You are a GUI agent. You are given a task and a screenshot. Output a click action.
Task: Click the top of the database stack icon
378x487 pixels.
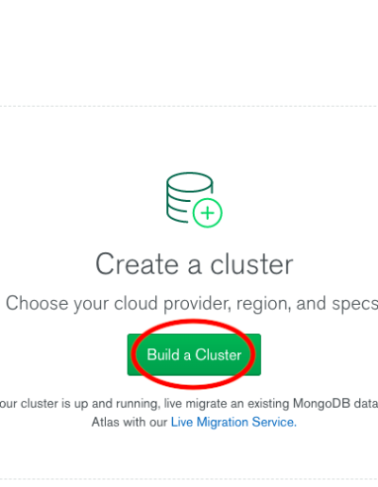click(x=190, y=182)
